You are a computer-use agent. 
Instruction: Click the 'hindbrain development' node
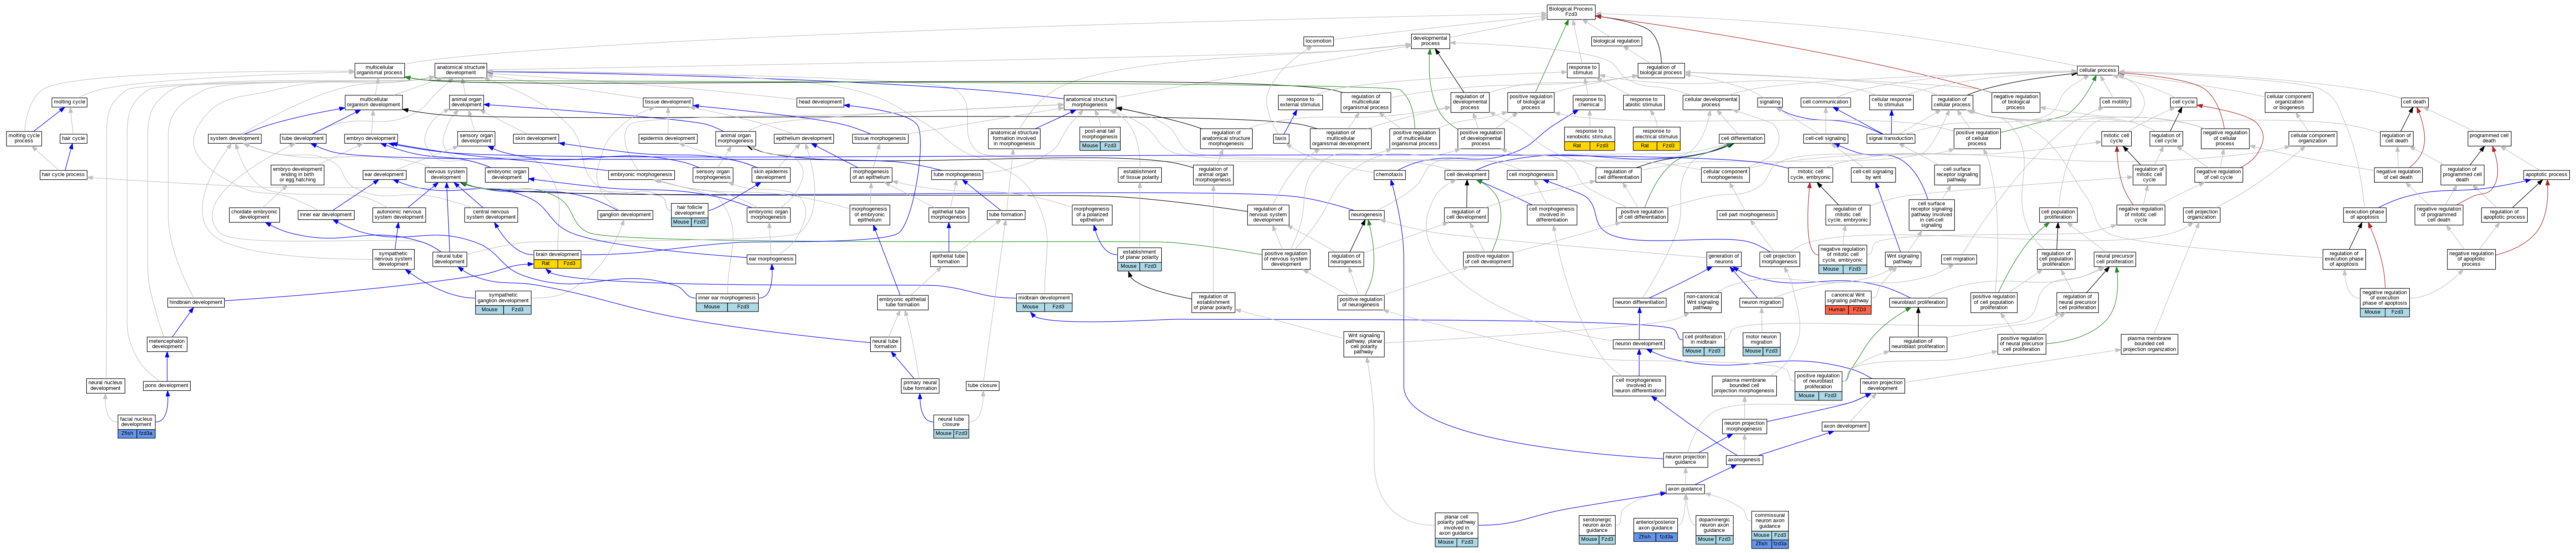pyautogui.click(x=196, y=302)
